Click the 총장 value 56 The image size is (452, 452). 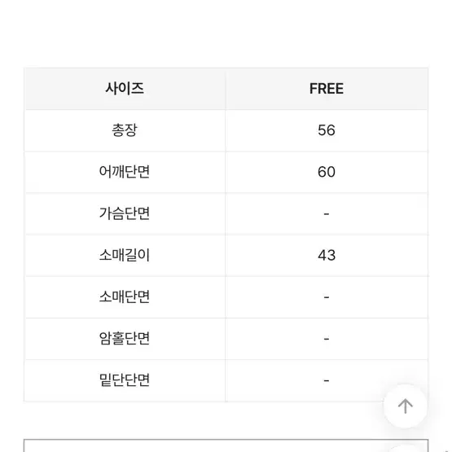click(x=327, y=130)
